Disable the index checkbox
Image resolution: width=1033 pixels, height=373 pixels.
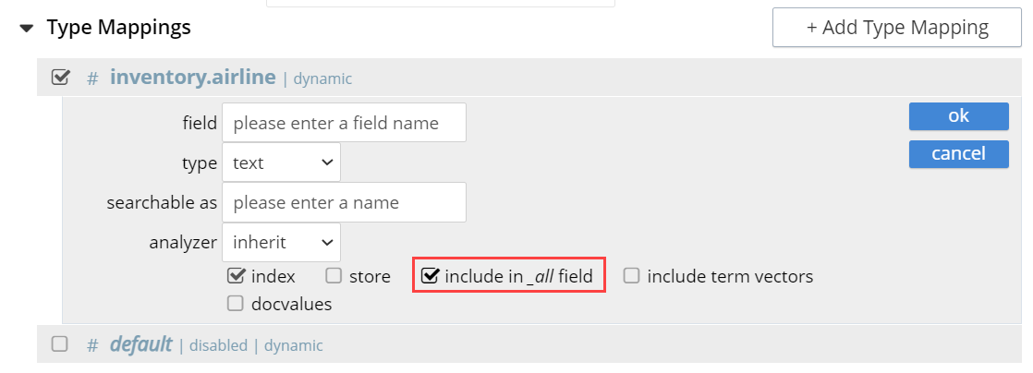[x=235, y=275]
